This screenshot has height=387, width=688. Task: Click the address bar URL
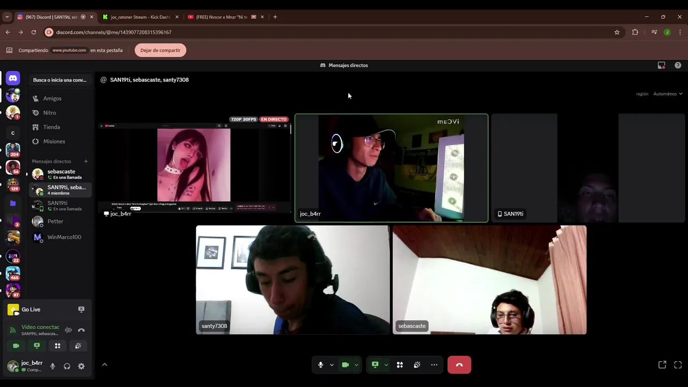point(113,32)
